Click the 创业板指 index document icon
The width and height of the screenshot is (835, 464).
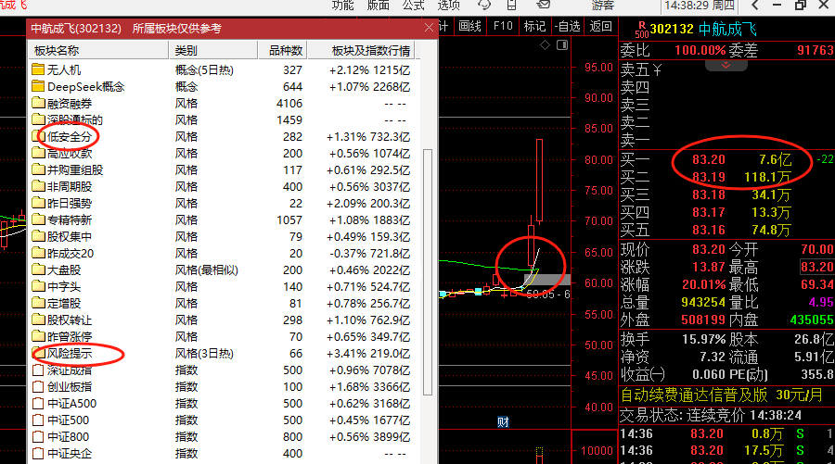click(x=38, y=386)
